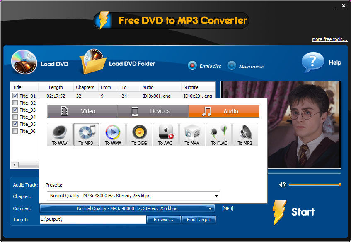Choose the To WAV format icon
The width and height of the screenshot is (351, 242).
(60, 134)
